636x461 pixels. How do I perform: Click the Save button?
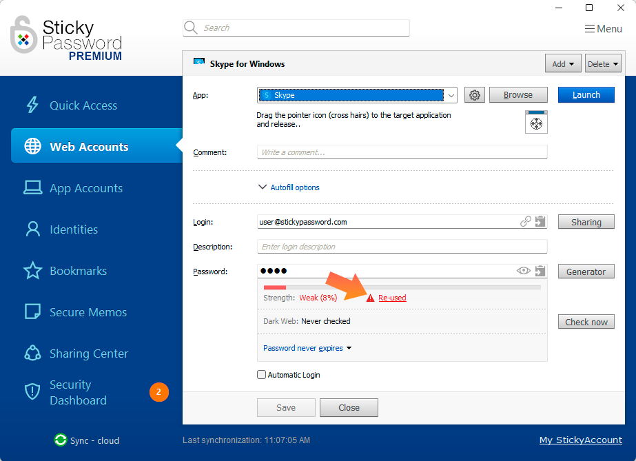click(286, 407)
